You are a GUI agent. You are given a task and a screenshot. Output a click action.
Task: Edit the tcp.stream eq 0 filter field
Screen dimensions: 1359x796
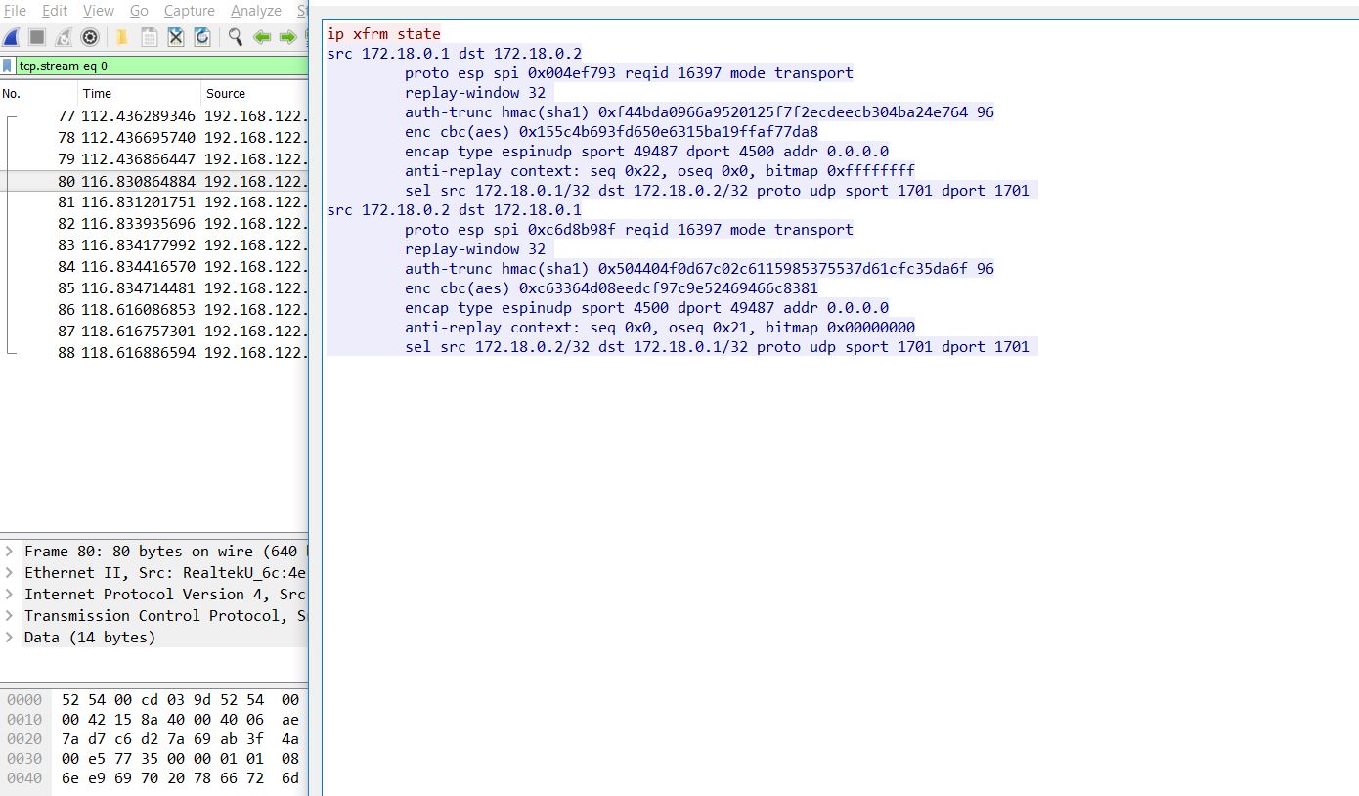pos(161,66)
